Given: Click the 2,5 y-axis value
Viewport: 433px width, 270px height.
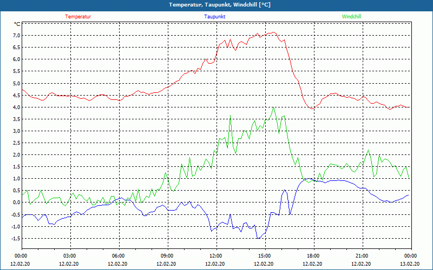Looking at the screenshot, I should (17, 143).
